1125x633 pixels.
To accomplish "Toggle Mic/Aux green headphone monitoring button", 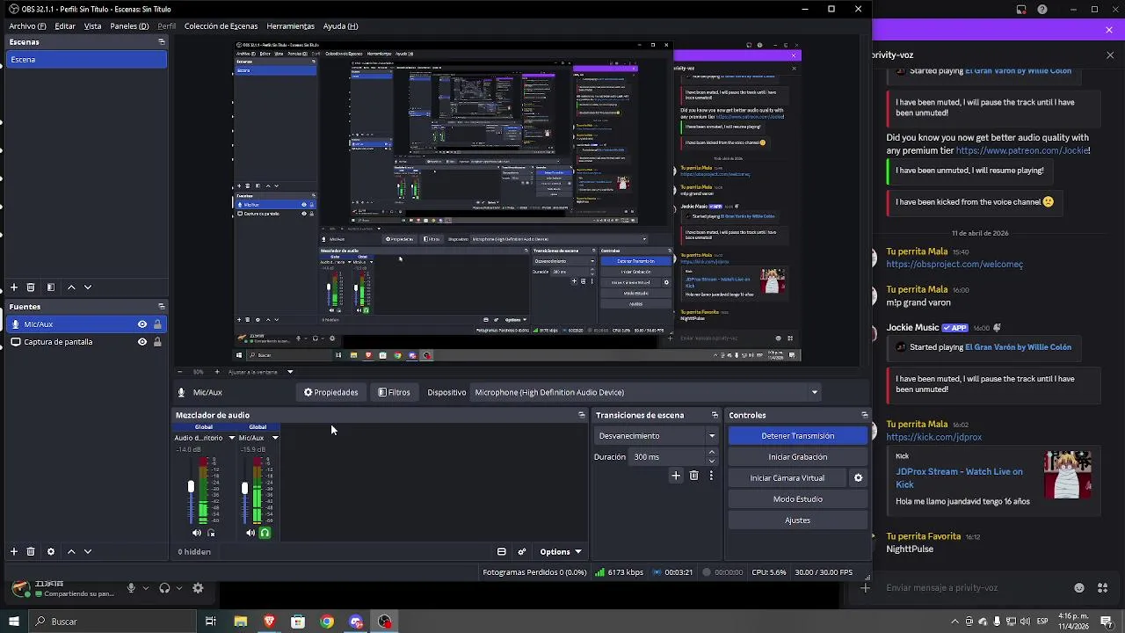I will pos(265,533).
